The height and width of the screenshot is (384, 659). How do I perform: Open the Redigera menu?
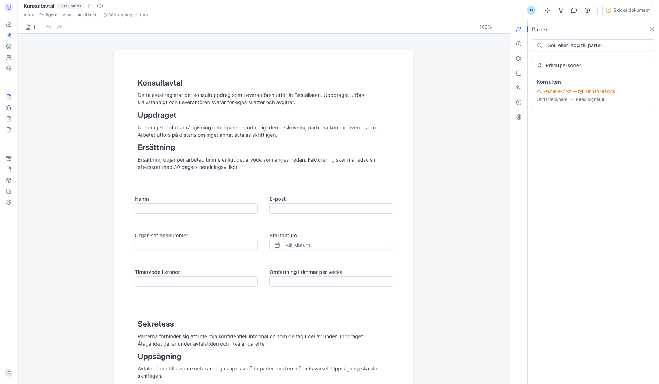click(x=48, y=15)
